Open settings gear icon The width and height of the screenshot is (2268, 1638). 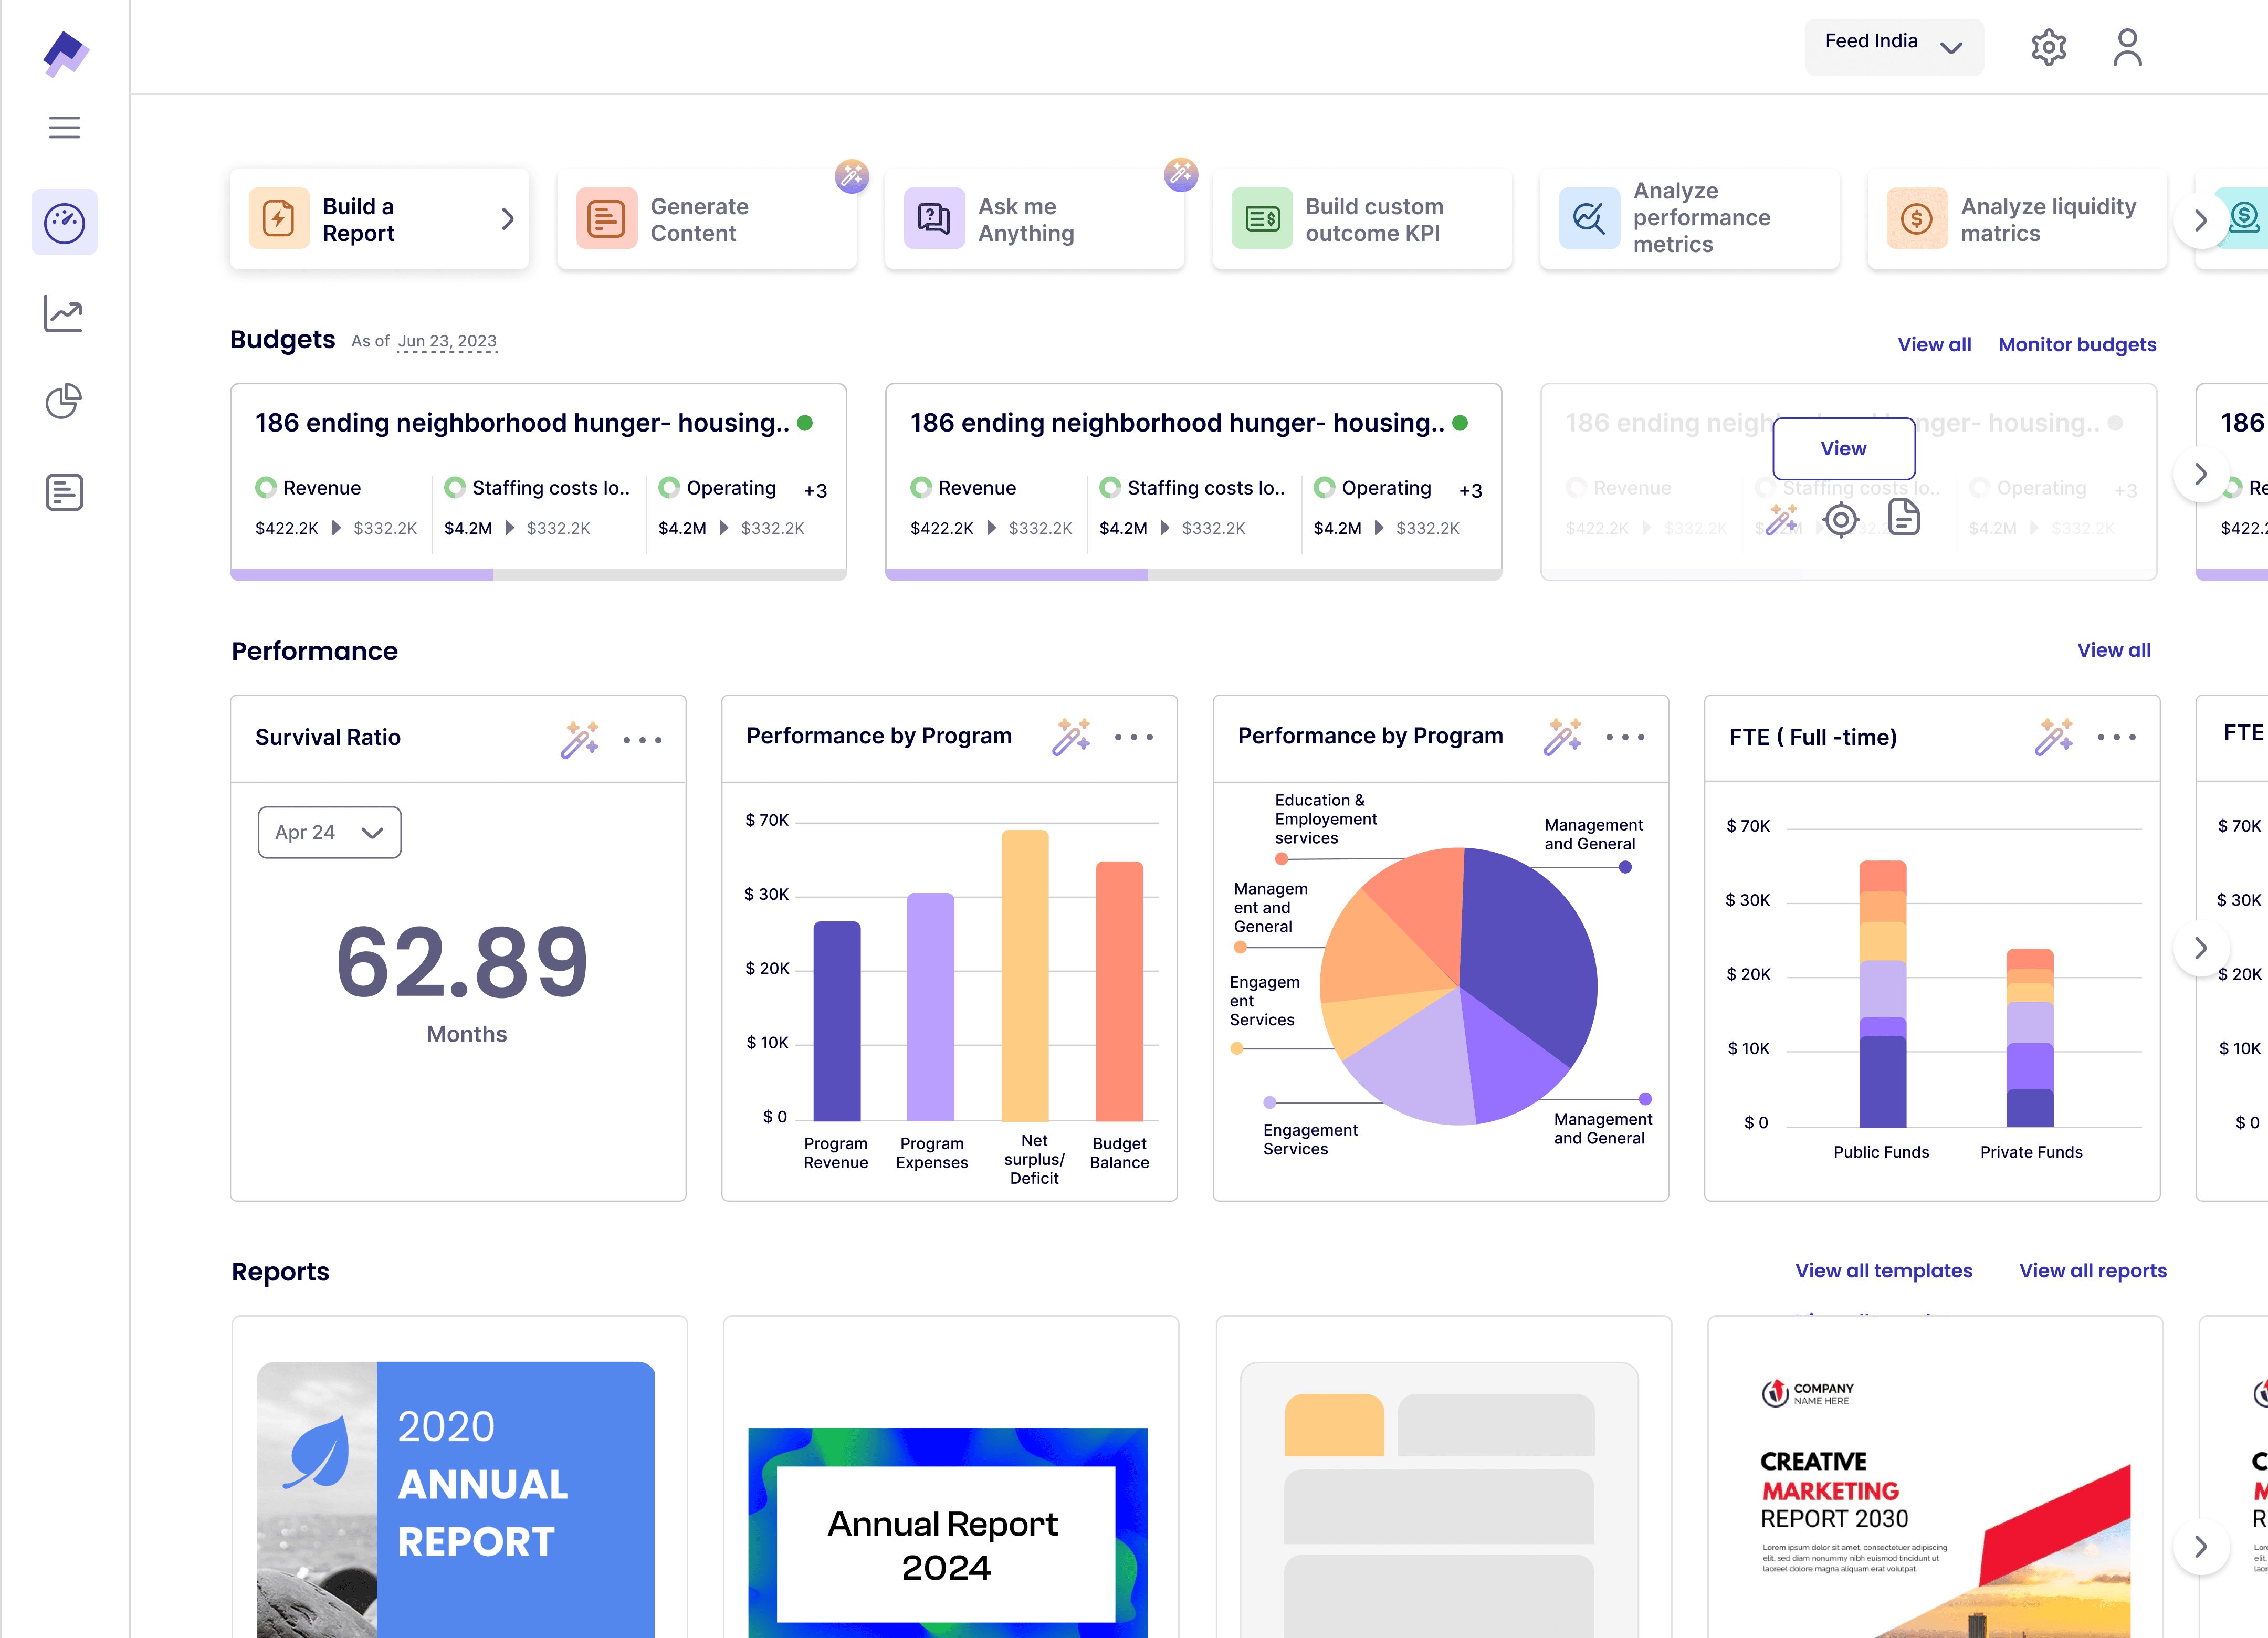(2048, 47)
